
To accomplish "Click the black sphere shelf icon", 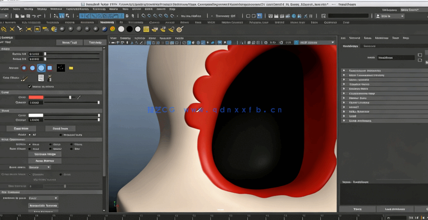I will point(130,29).
